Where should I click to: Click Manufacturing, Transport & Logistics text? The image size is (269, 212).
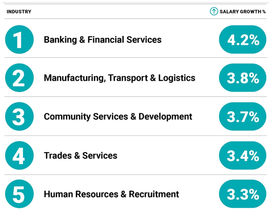coord(120,78)
